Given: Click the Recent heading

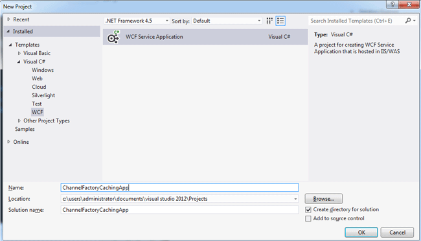Looking at the screenshot, I should click(x=21, y=19).
